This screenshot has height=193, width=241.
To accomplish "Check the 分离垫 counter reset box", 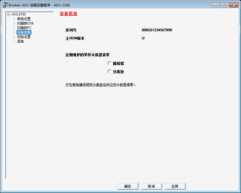I will [109, 72].
